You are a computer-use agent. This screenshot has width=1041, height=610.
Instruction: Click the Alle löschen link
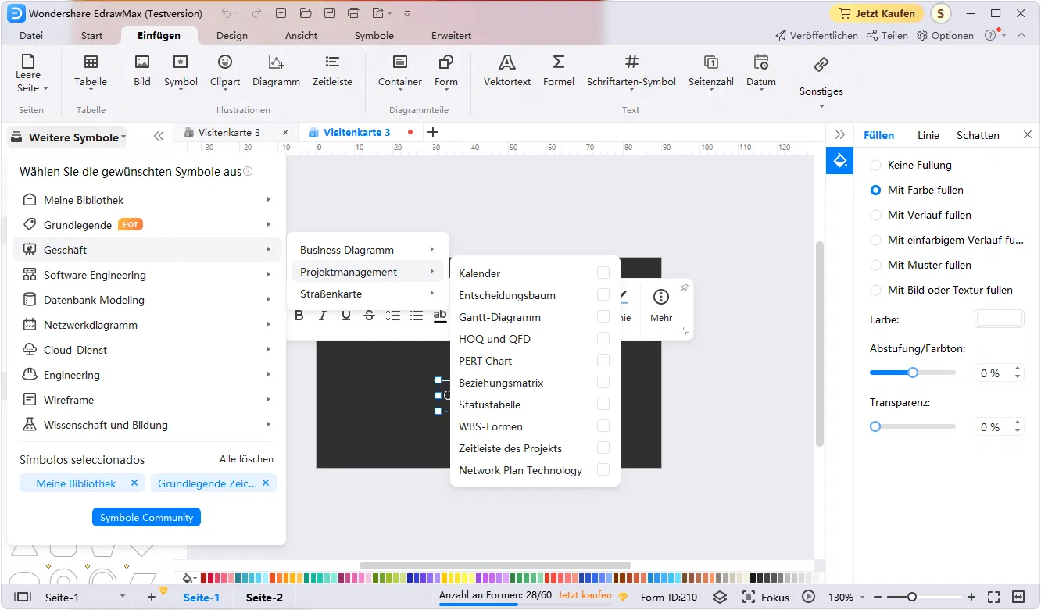point(246,459)
